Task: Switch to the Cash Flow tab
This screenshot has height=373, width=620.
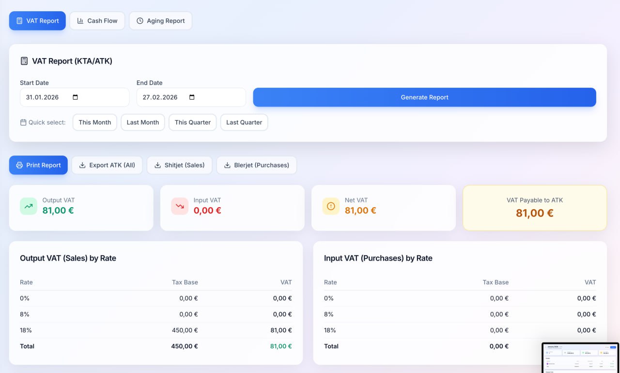Action: (x=97, y=21)
